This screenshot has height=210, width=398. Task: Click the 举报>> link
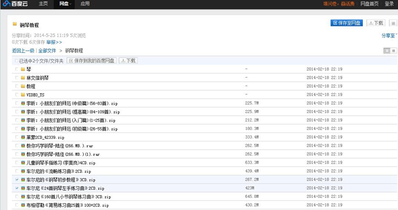[54, 42]
